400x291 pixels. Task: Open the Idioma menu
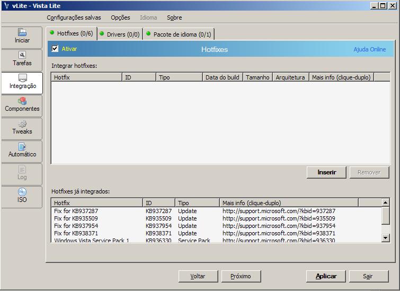coord(148,17)
